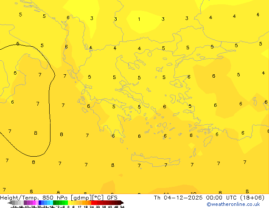Click the 'Height/Temp. 850 hPa' title text
269x208 pixels.
click(34, 198)
